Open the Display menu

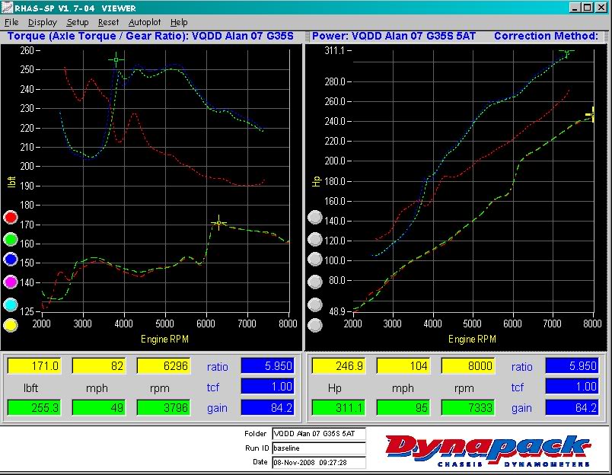43,22
